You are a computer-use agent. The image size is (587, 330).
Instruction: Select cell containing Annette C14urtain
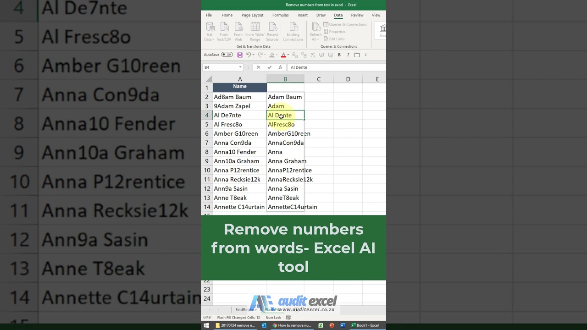coord(240,207)
